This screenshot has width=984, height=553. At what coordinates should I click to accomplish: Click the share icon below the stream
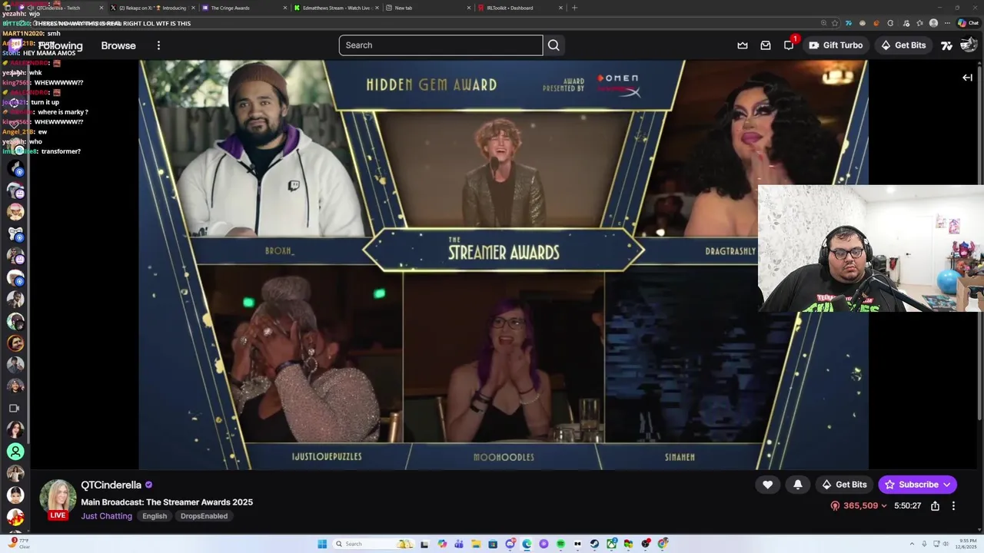coord(935,506)
